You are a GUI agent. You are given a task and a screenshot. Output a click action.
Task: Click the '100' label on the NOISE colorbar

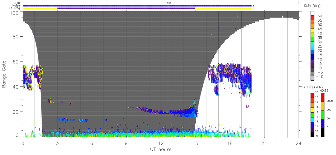328,119
